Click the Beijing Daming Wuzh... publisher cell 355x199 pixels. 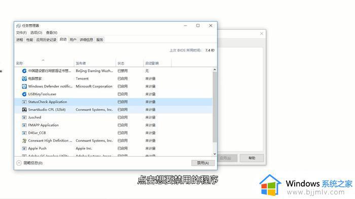click(x=94, y=71)
